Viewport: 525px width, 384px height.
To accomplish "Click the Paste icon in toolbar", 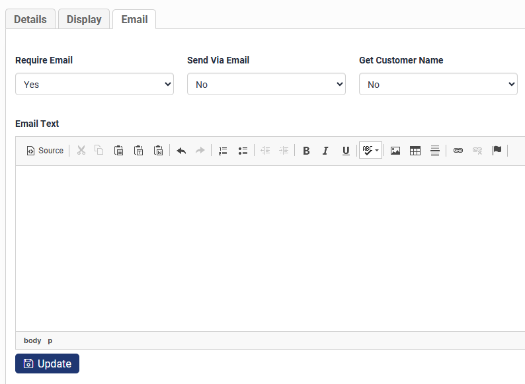I will coord(118,151).
